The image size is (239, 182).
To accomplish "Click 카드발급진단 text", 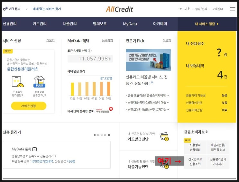I will pyautogui.click(x=138, y=139).
